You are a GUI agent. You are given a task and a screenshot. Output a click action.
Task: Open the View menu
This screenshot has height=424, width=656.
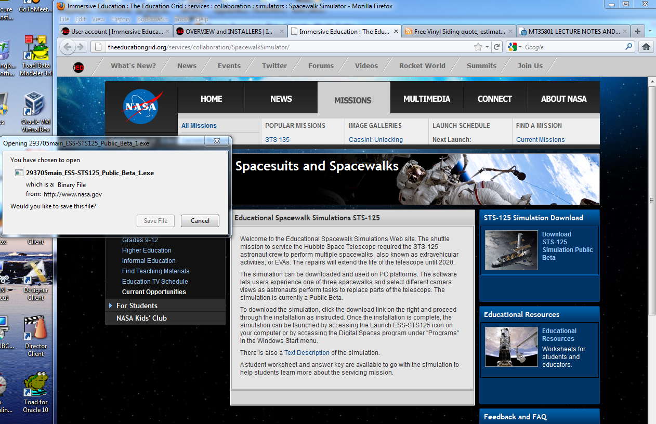(x=98, y=19)
